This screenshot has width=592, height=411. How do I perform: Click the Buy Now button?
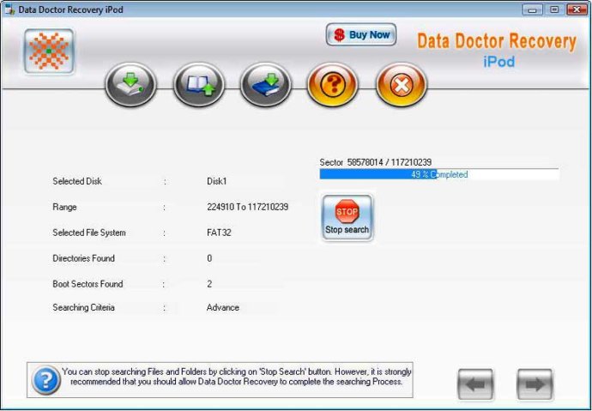[361, 34]
